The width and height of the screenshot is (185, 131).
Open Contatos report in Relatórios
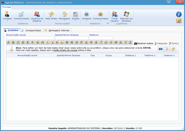(86, 16)
